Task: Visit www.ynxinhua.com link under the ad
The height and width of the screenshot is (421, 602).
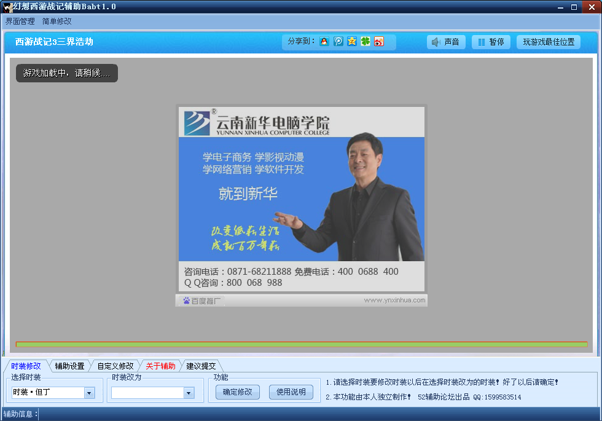Action: [394, 300]
